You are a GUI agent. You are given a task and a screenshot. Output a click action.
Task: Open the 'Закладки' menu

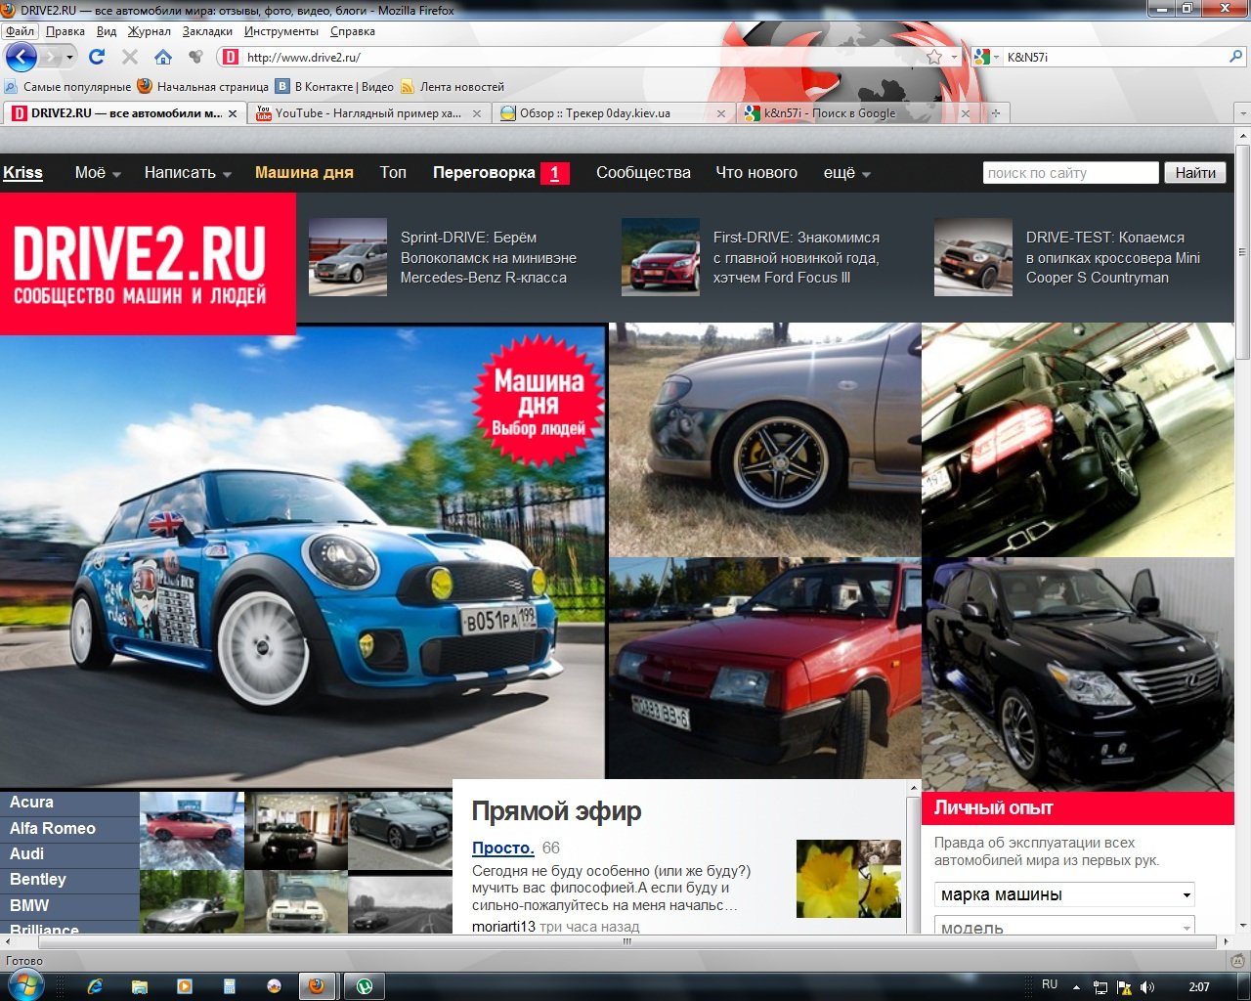coord(207,31)
